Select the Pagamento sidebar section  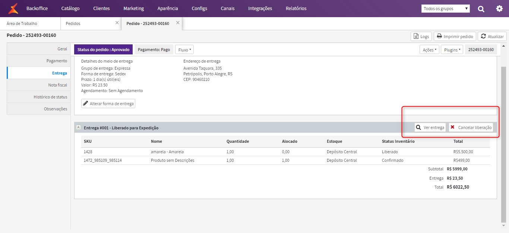39,61
